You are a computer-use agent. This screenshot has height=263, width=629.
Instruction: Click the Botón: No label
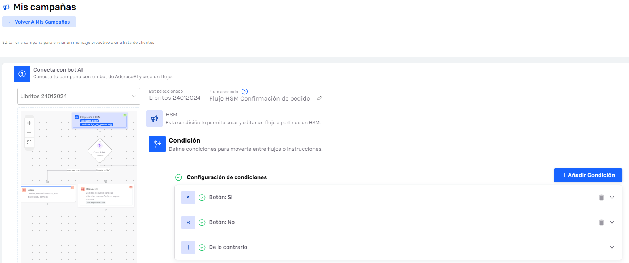(x=222, y=222)
